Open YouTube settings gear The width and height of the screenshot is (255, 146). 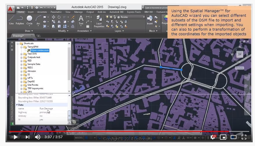pyautogui.click(x=213, y=137)
